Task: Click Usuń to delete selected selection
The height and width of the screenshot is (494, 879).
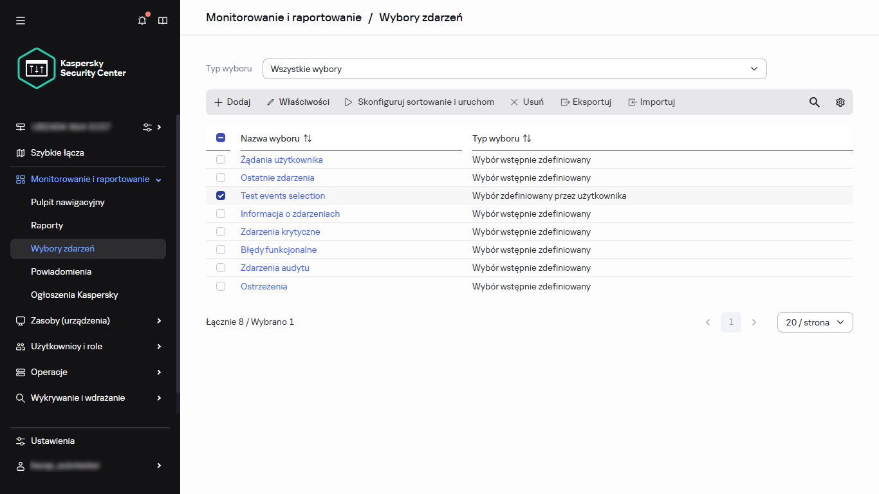Action: [526, 102]
